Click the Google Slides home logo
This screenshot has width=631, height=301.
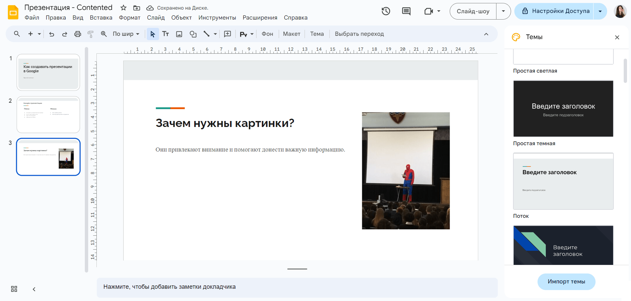[13, 12]
